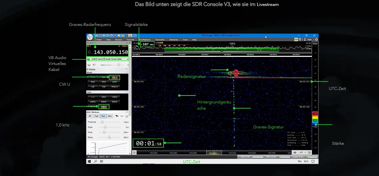
Task: Click the lifebuoy help icon in quick access toolbar
Action: coord(100,35)
